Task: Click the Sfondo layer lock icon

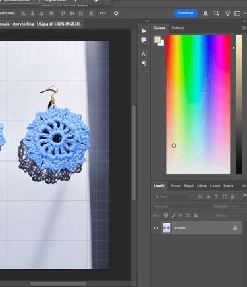Action: [235, 228]
